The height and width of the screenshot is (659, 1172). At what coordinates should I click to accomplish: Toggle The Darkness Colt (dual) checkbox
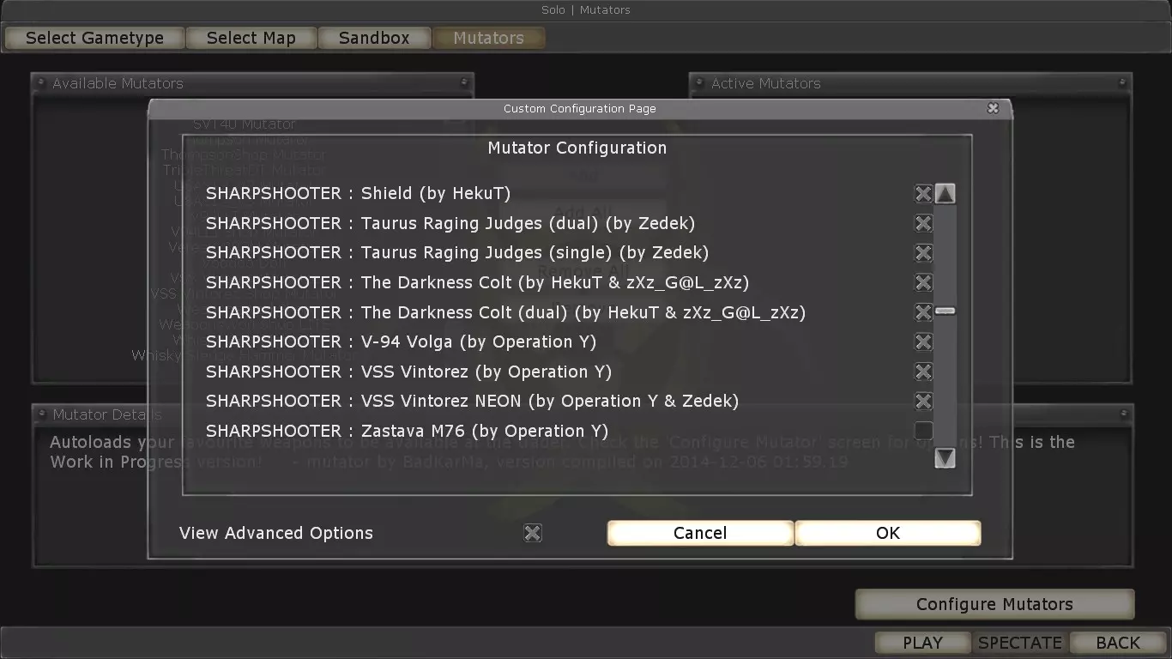(923, 312)
